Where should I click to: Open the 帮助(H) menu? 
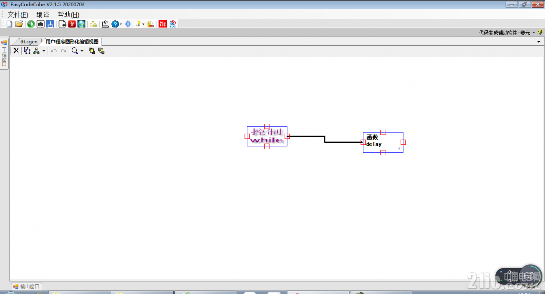(68, 14)
